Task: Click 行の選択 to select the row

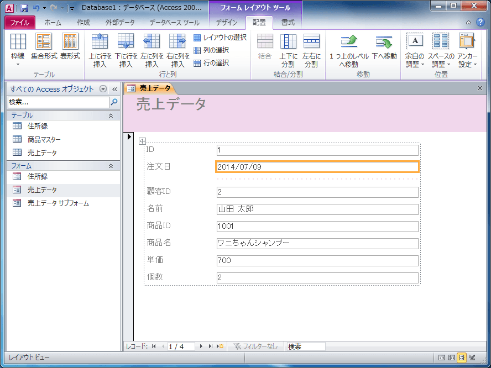Action: click(211, 63)
